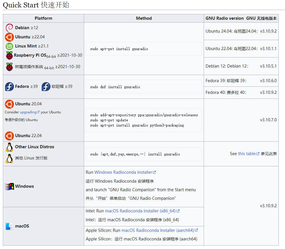Click the Raspberry Pi OS logo icon

click(x=9, y=55)
